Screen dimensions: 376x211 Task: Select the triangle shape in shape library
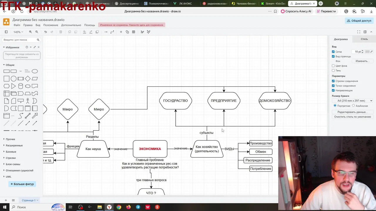(14, 86)
